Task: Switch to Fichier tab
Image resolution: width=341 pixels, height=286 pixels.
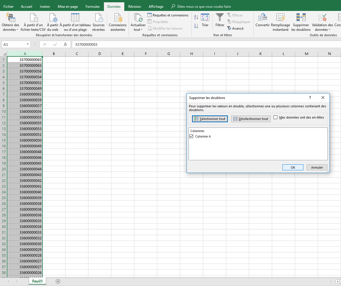Action: point(9,7)
